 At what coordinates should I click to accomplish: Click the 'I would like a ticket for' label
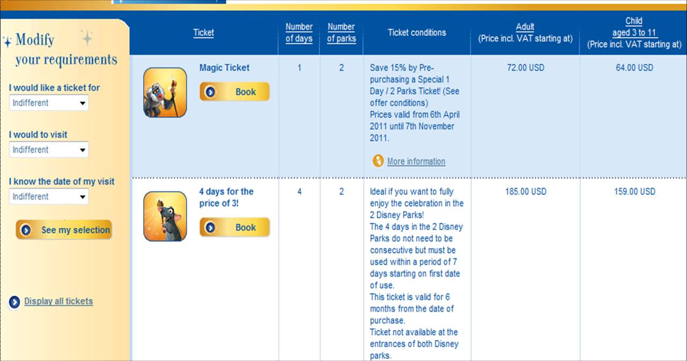pyautogui.click(x=54, y=88)
